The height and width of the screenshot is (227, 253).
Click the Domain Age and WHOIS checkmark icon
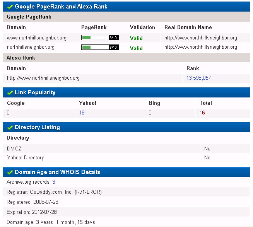click(10, 172)
